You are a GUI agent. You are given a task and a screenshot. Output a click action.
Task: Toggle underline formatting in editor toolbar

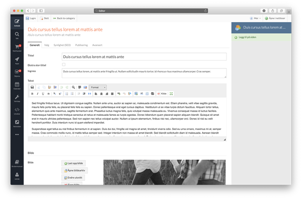(43, 94)
